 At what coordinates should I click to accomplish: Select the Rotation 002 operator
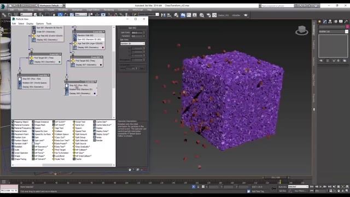[x=80, y=89]
